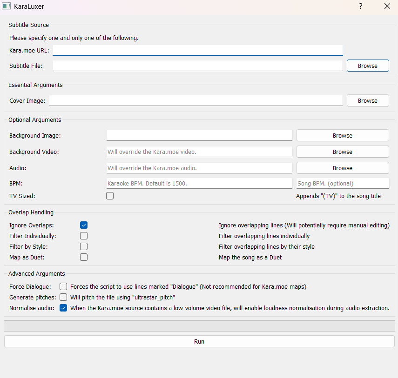Image resolution: width=398 pixels, height=378 pixels.
Task: Click Browse for Background Image
Action: pos(342,136)
